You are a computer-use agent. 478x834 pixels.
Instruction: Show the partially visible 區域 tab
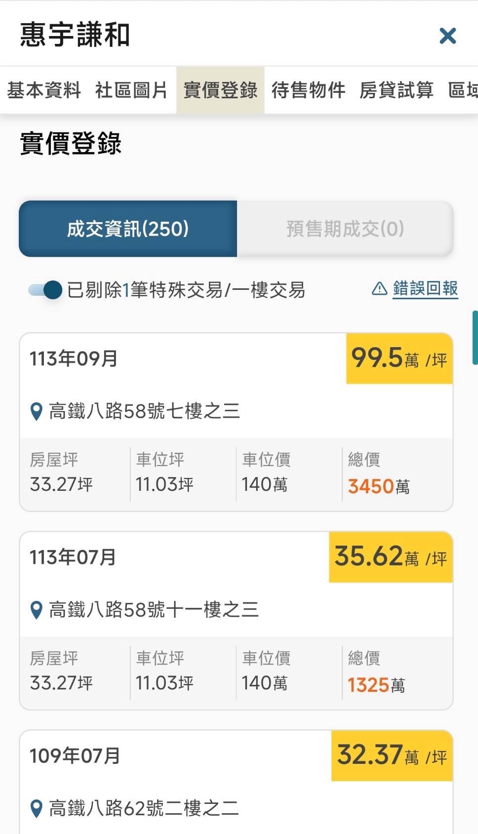(x=463, y=90)
